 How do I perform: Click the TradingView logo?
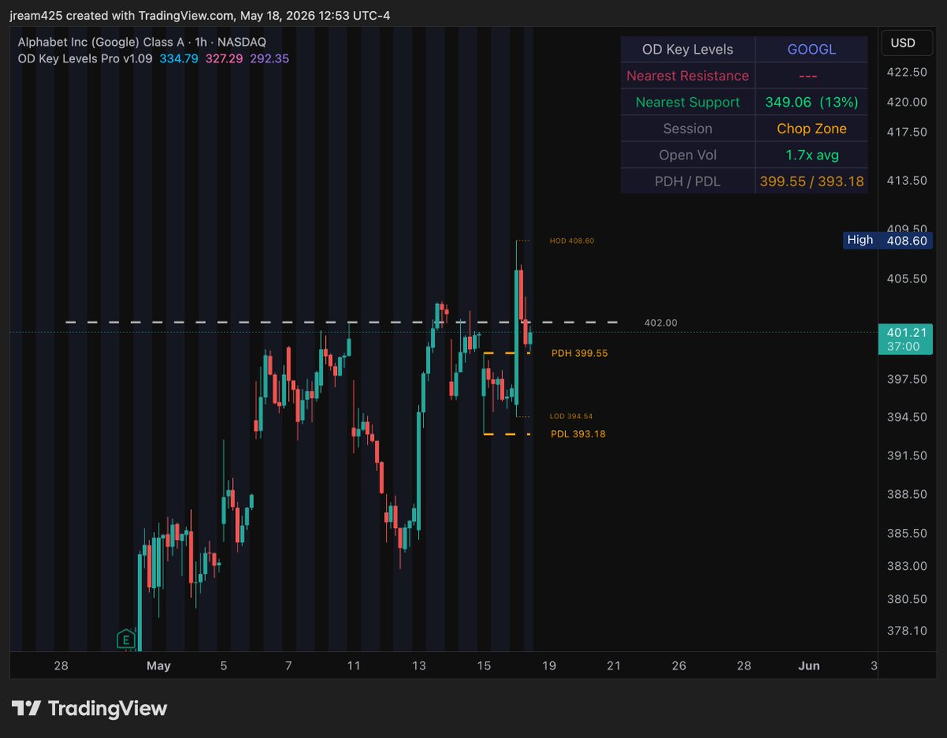click(x=89, y=708)
